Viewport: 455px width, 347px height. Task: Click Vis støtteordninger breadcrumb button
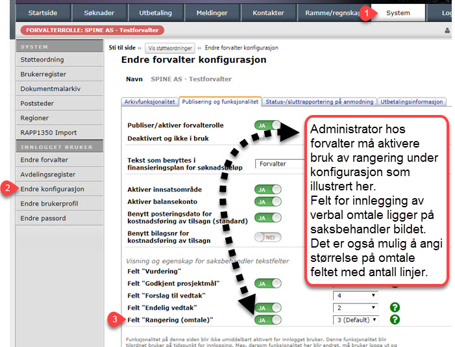pos(170,48)
